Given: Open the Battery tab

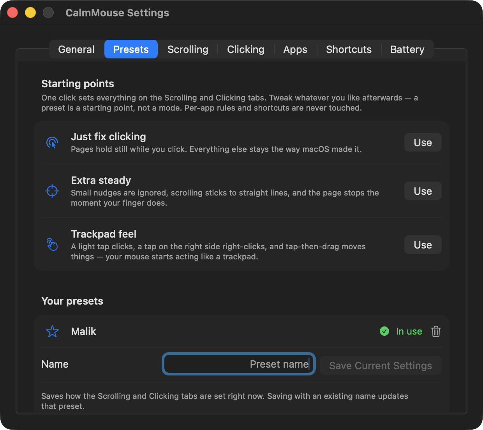Looking at the screenshot, I should point(407,49).
